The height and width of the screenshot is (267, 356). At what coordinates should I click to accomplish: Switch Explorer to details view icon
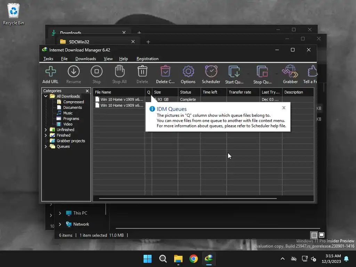pyautogui.click(x=314, y=235)
